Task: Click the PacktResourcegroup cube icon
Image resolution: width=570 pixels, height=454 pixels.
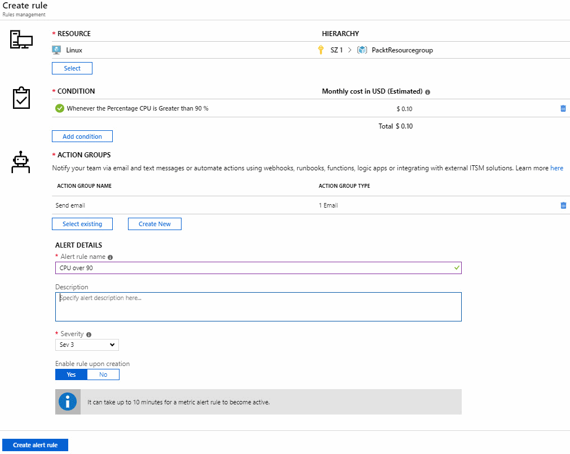Action: [x=362, y=50]
